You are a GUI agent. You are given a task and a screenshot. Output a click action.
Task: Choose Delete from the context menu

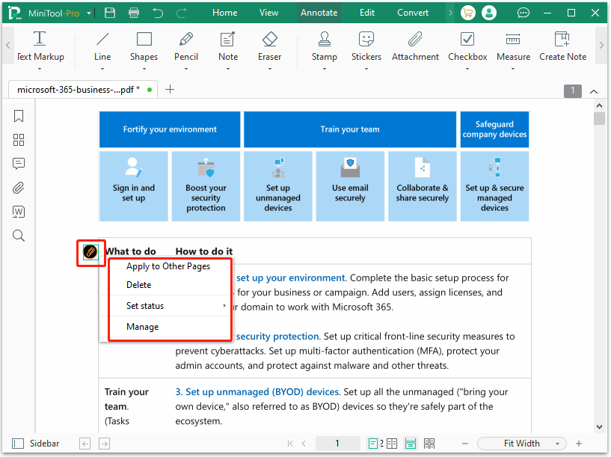139,285
